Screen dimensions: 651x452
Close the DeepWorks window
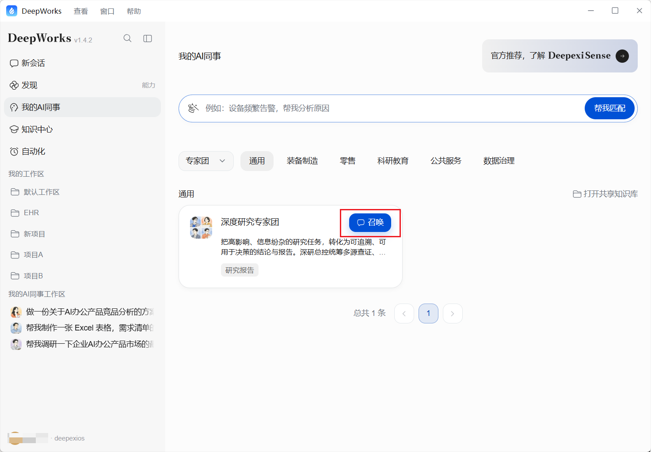pyautogui.click(x=639, y=11)
